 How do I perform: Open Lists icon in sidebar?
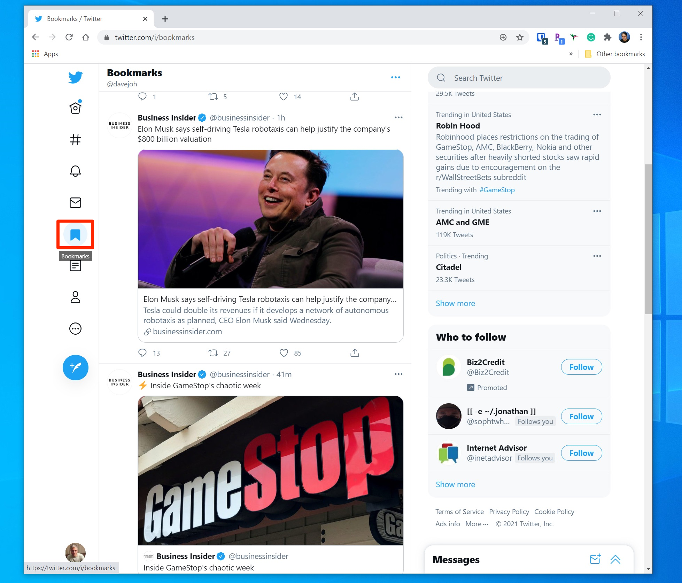75,266
